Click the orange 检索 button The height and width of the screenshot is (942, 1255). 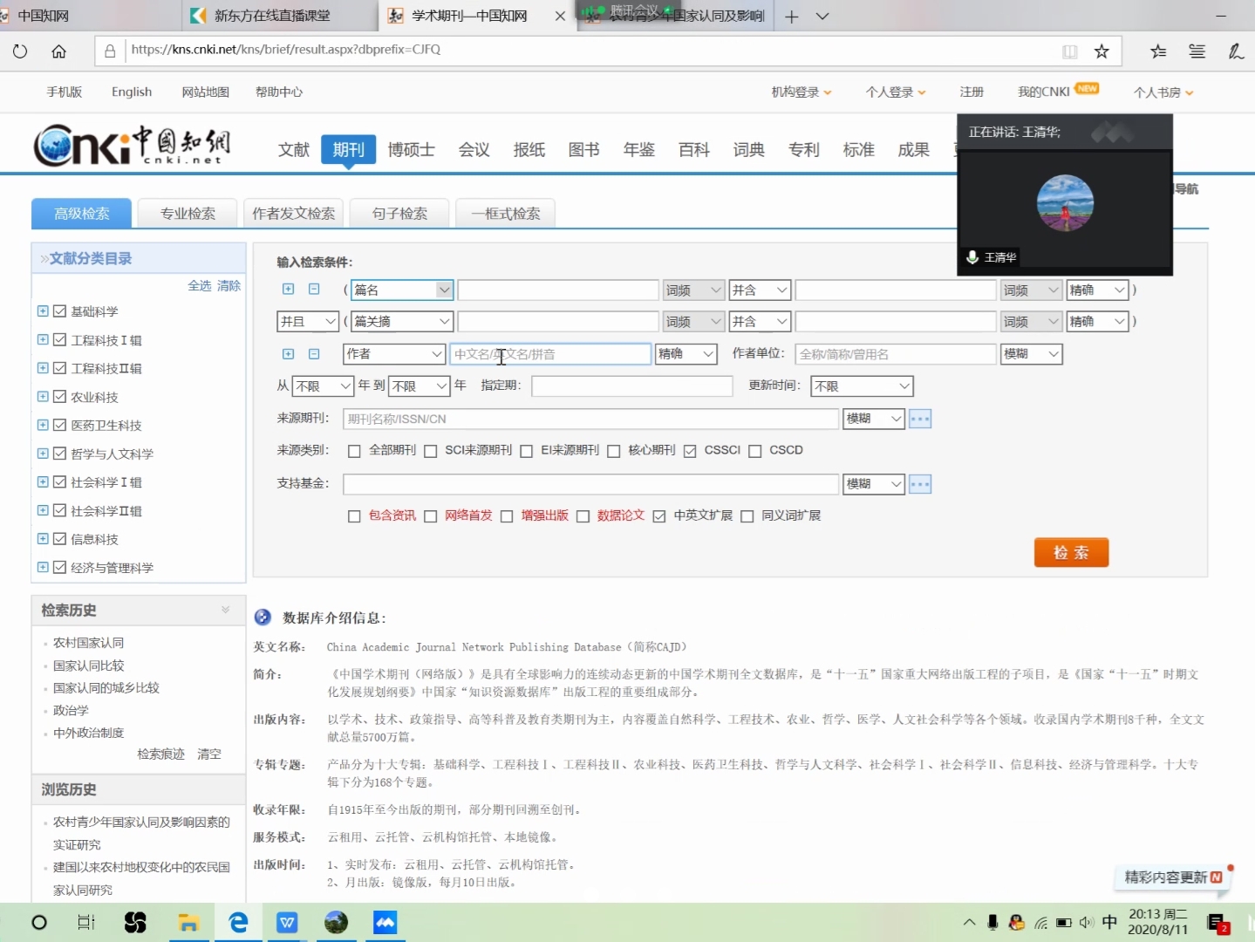tap(1071, 552)
